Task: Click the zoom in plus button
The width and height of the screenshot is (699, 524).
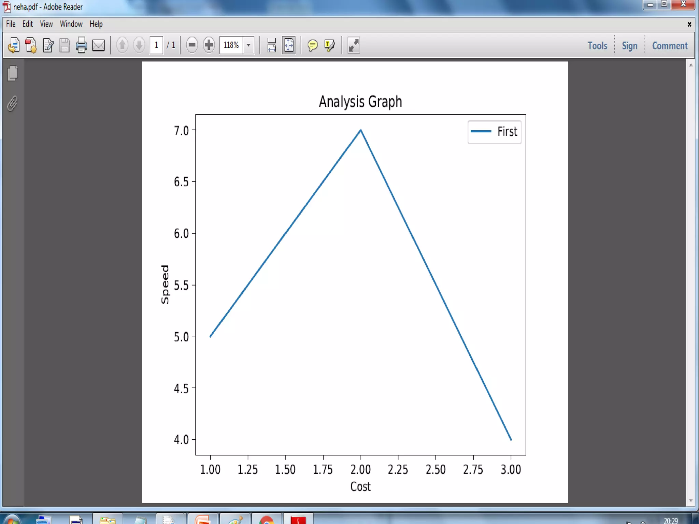Action: [x=209, y=45]
